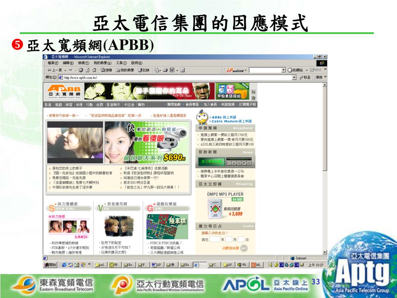Click the round go button under 占數自由算
Image resolution: width=397 pixels, height=298 pixels.
pyautogui.click(x=243, y=248)
